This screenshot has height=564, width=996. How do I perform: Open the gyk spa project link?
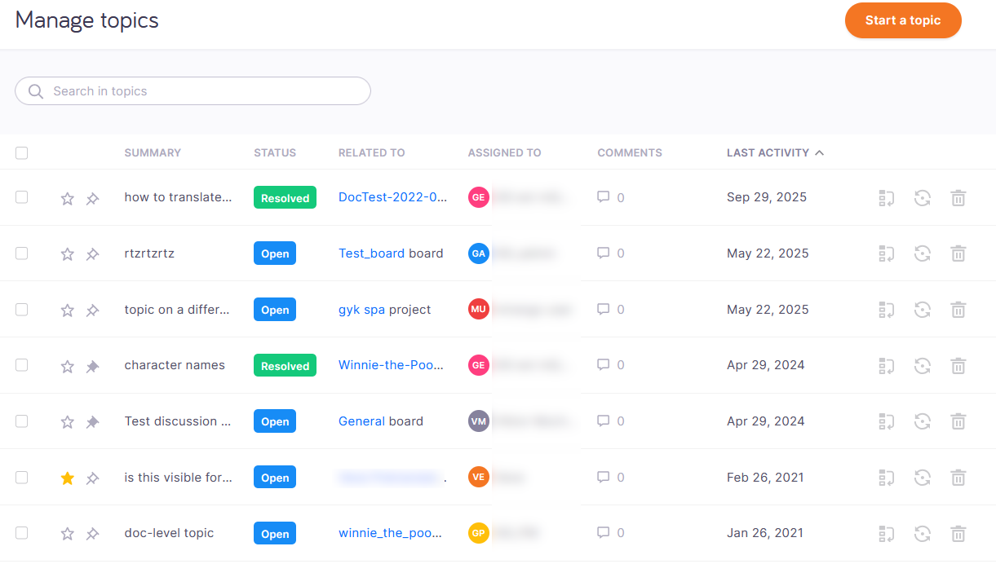click(361, 310)
